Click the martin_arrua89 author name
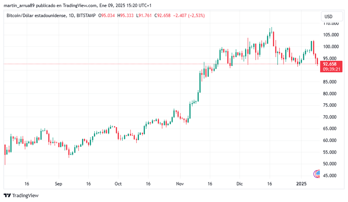Image resolution: width=348 pixels, height=202 pixels. pos(19,5)
